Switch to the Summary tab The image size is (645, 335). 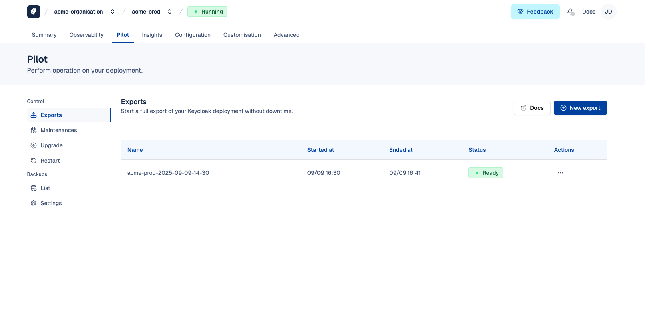point(44,35)
